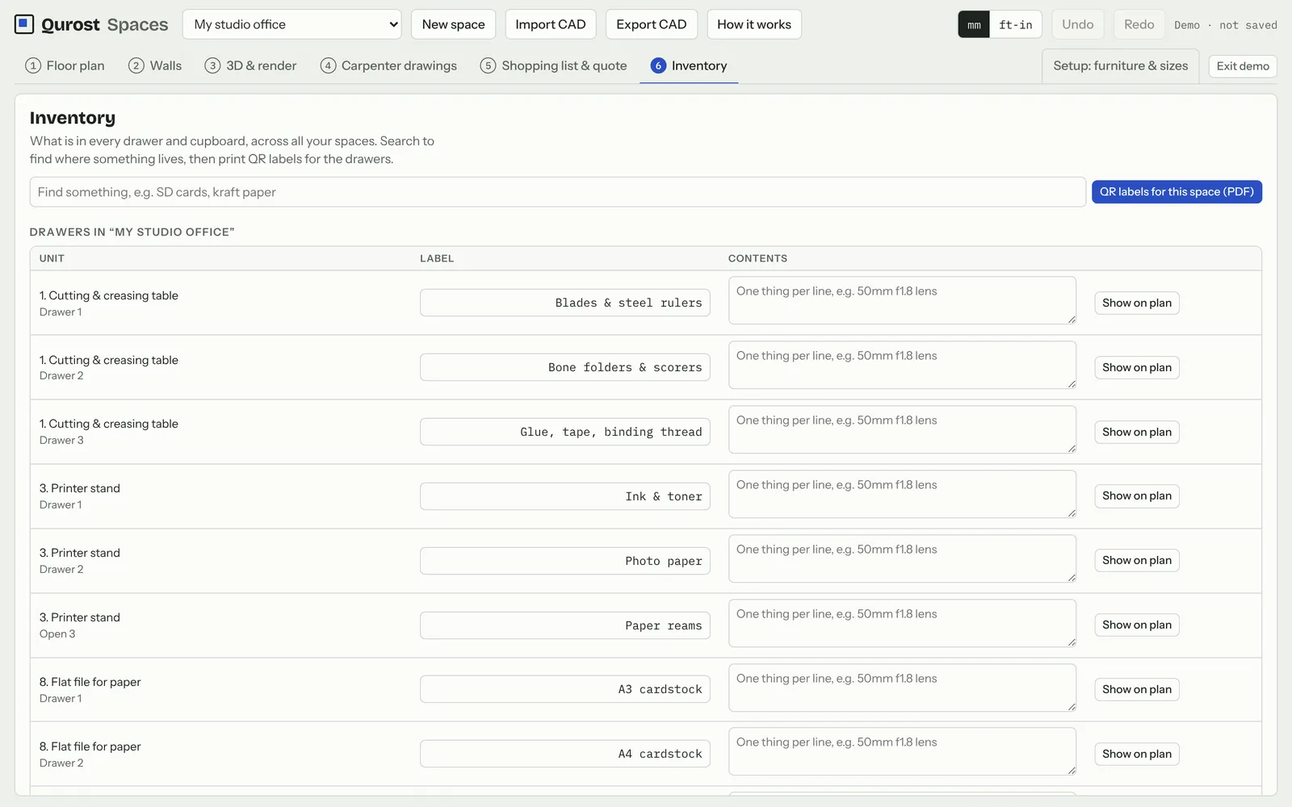Screen dimensions: 1292x807
Task: Select the Inventory tab
Action: coord(689,66)
